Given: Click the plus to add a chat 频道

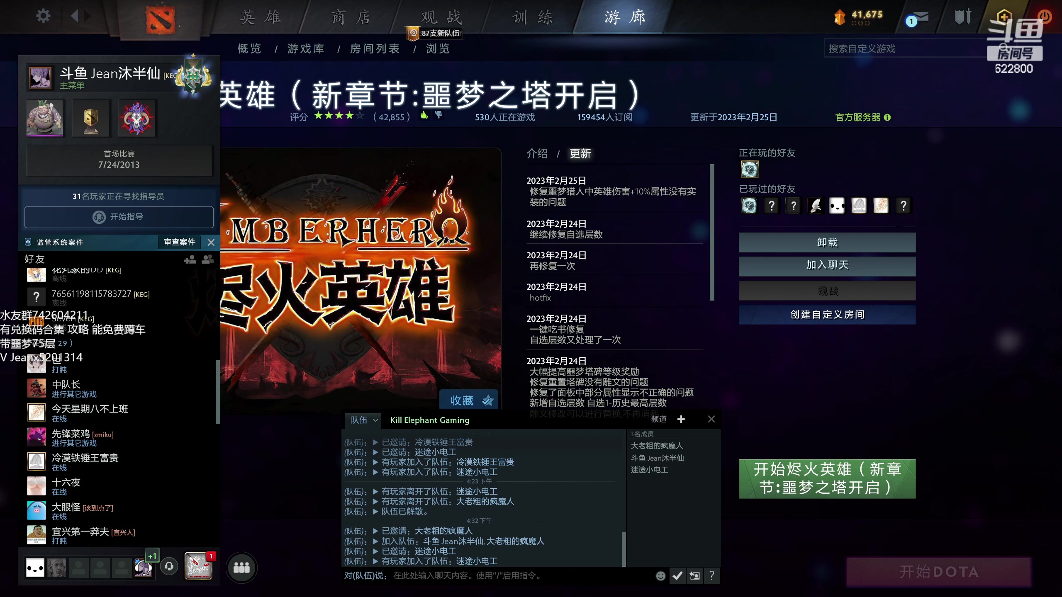Looking at the screenshot, I should (x=681, y=419).
